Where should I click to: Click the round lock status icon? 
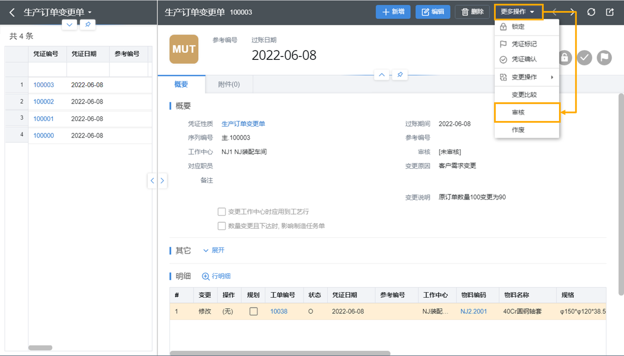pyautogui.click(x=565, y=57)
